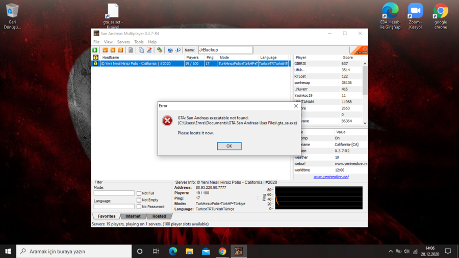Open the www.yeninesilcnr.net link
Image resolution: width=459 pixels, height=258 pixels.
pyautogui.click(x=331, y=177)
